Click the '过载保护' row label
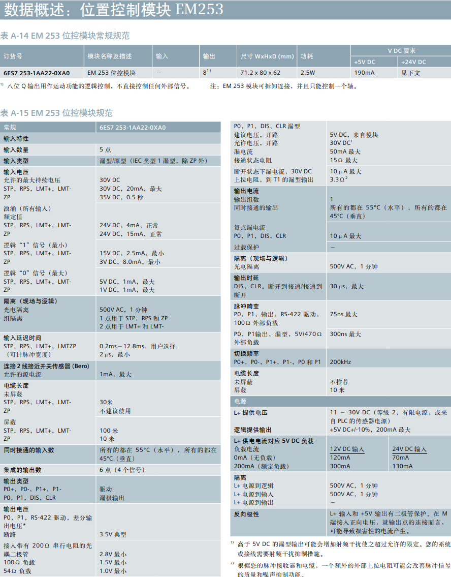451x577 pixels. coord(246,247)
